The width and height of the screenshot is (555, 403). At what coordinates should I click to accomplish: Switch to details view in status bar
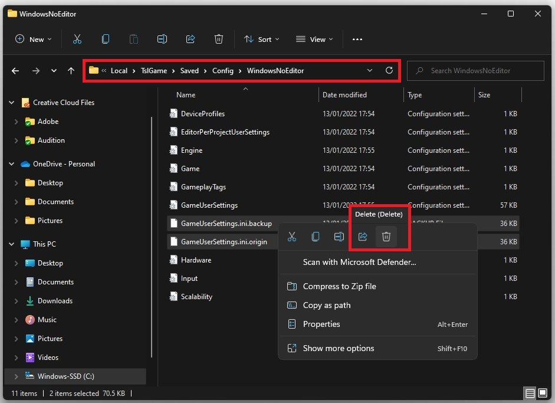click(x=530, y=393)
